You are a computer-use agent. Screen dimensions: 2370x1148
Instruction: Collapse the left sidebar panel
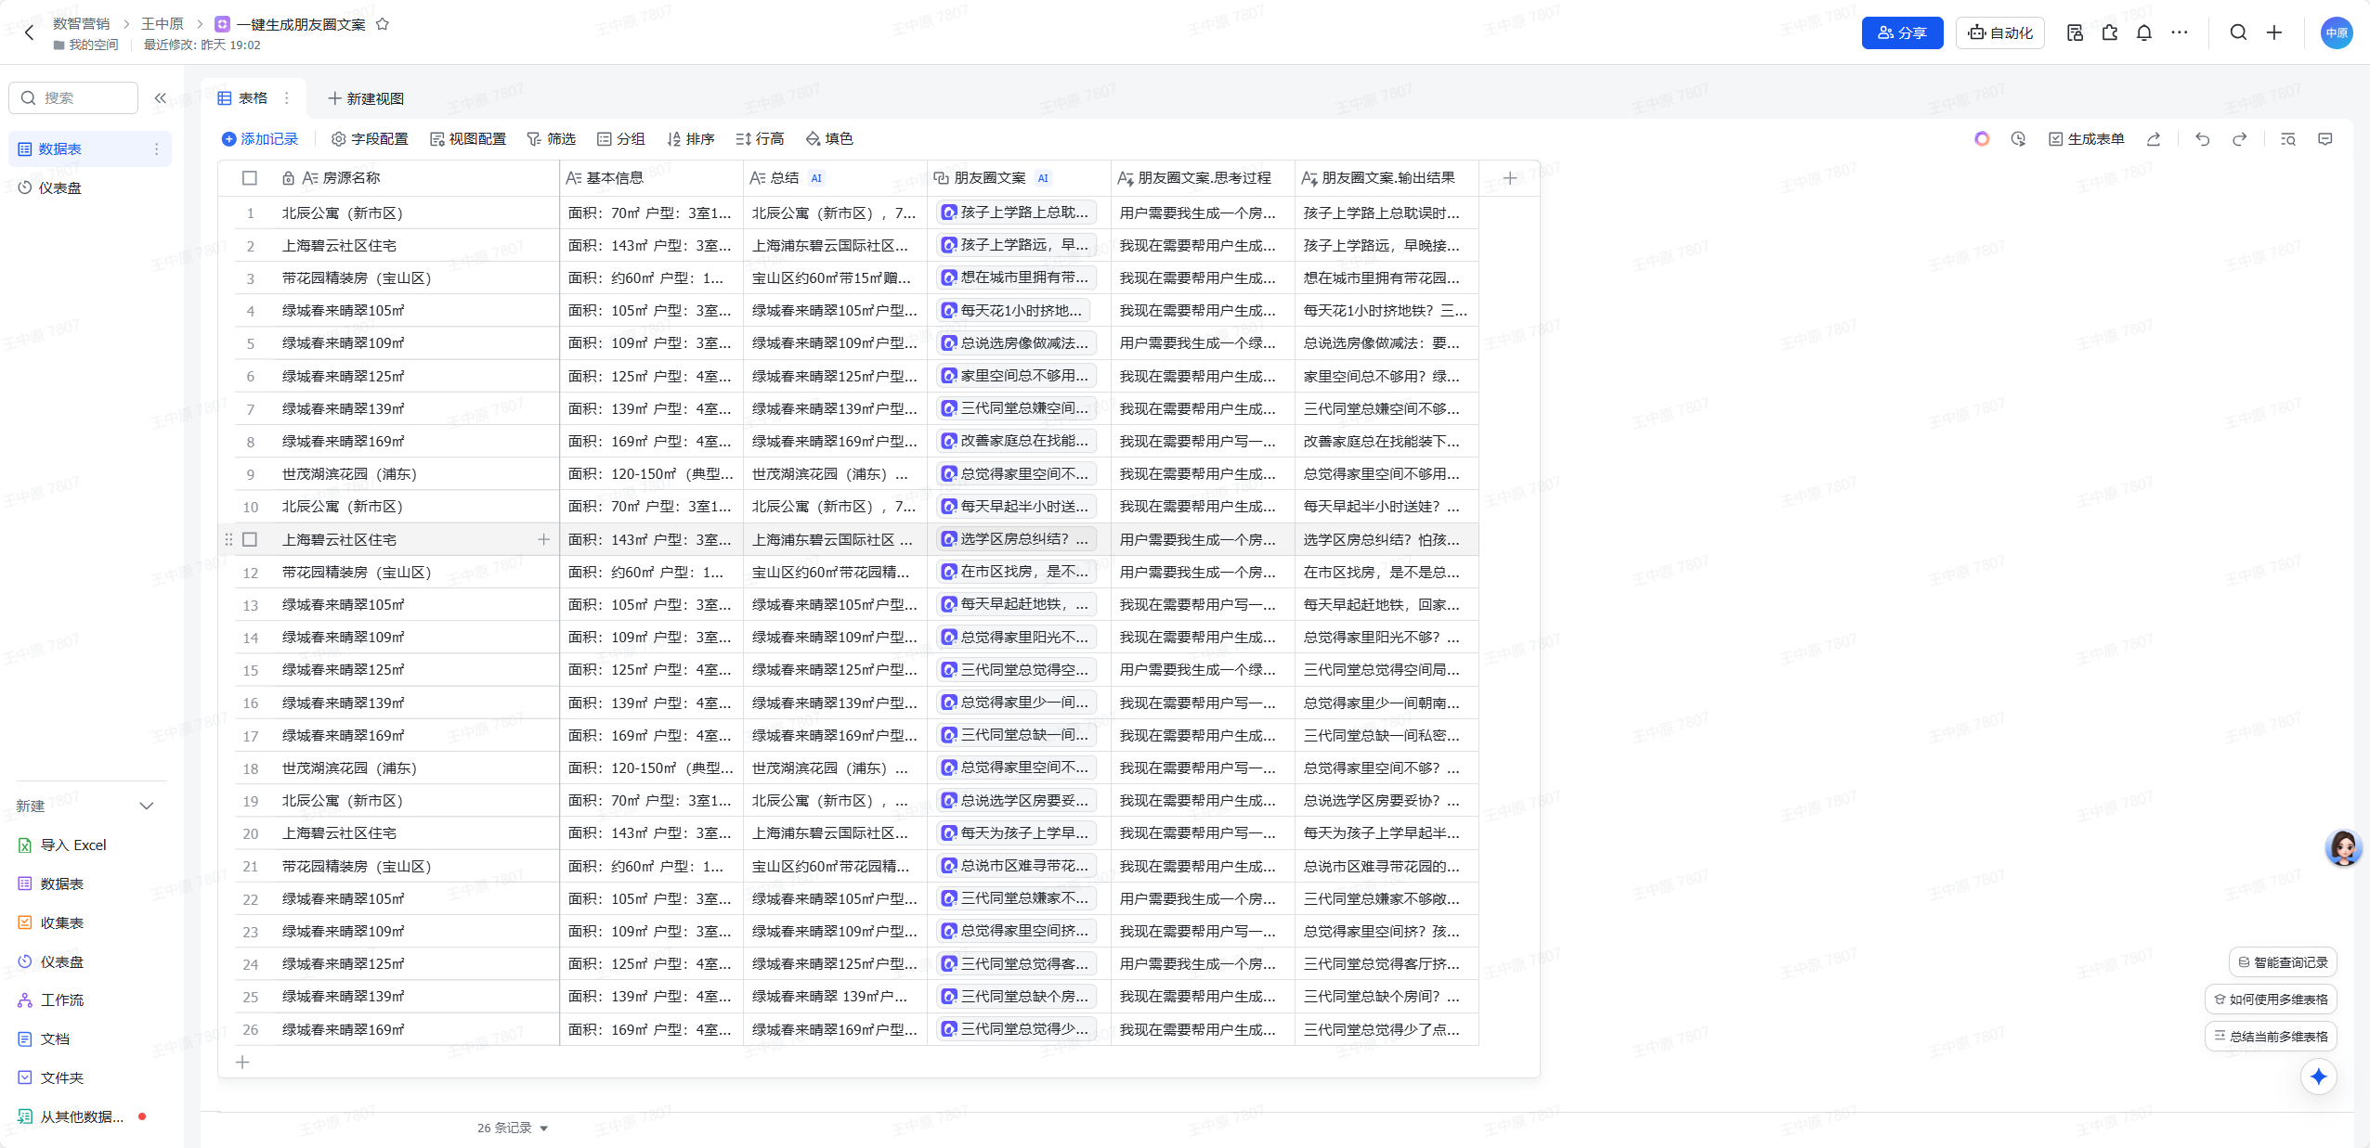pos(161,97)
